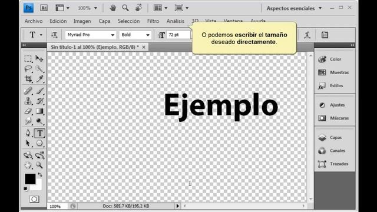This screenshot has width=377, height=212.
Task: Select the Gradient tool
Action: click(x=39, y=111)
